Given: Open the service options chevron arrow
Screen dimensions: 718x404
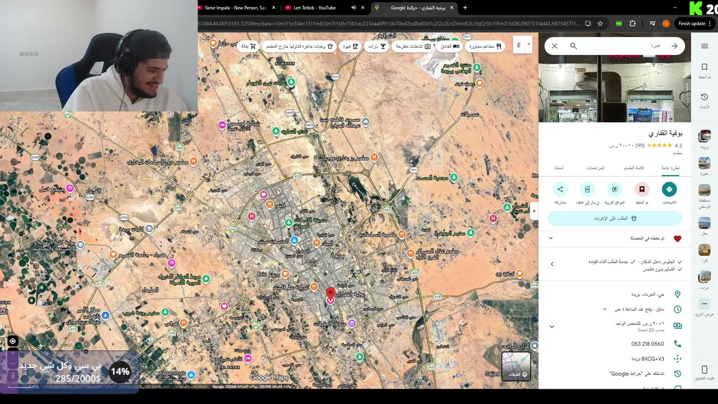Looking at the screenshot, I should (x=552, y=264).
